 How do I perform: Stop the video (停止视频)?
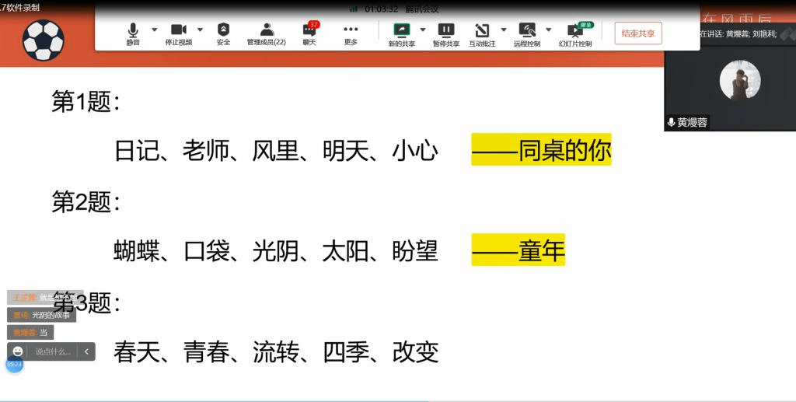179,33
